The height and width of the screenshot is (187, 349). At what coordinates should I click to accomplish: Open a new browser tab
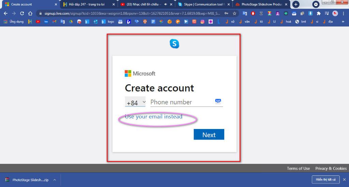pos(295,4)
